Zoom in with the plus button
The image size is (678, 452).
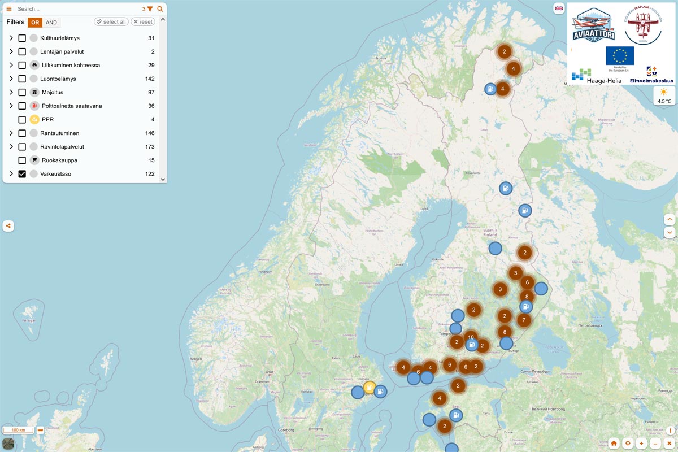641,444
